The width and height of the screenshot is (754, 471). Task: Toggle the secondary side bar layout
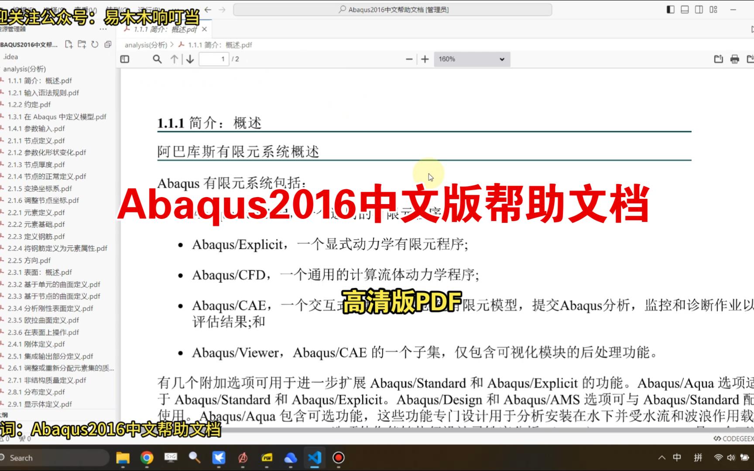[x=699, y=10]
